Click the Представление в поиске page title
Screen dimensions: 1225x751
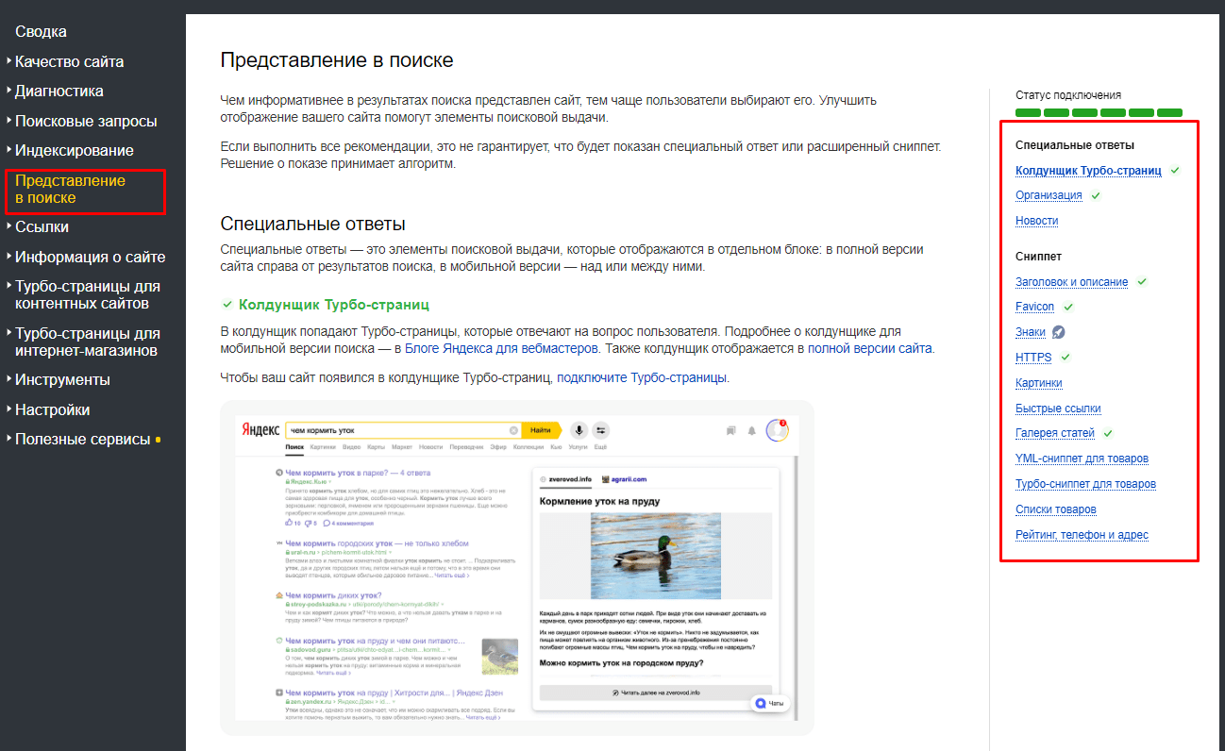(337, 60)
